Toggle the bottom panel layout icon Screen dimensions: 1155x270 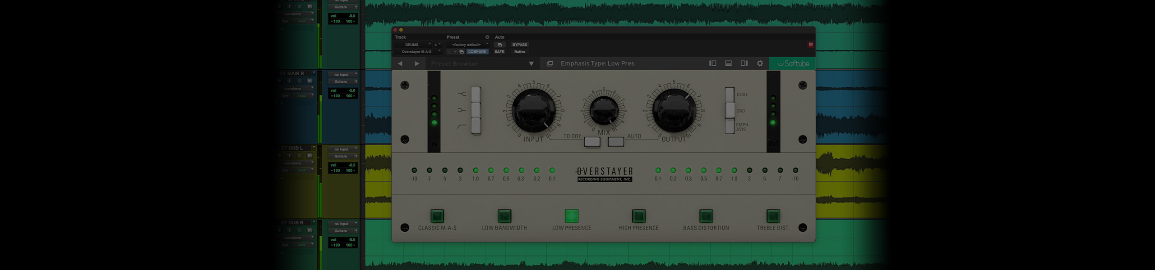pos(728,63)
